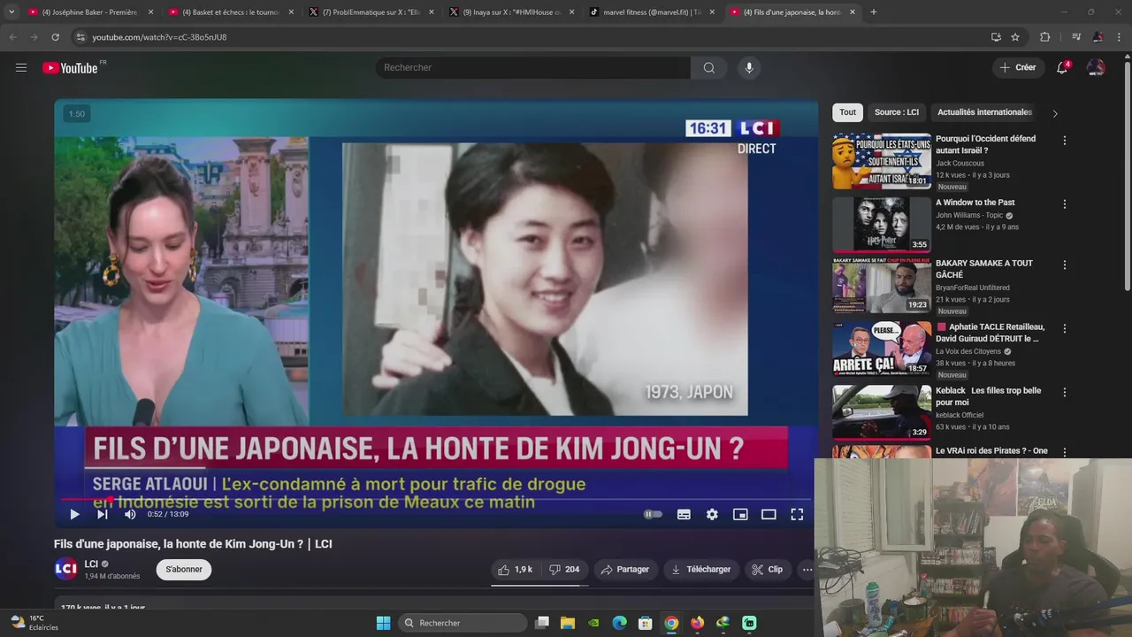Viewport: 1132px width, 637px height.
Task: Switch to miniplayer mode
Action: (x=740, y=514)
